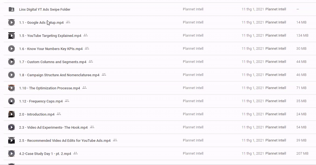Select 4.2-Case Study Day 1 - pt. 2.mp4
Viewport: 316px width, 165px height.
pos(45,154)
